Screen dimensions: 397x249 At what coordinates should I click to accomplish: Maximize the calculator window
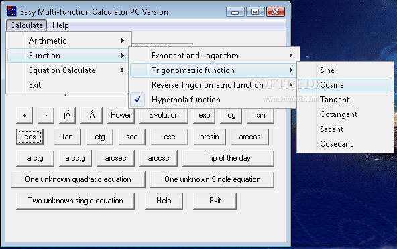tap(256, 12)
